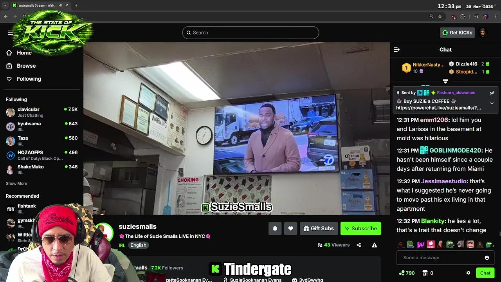
Task: Open ShakoMako channel in Following list
Action: tap(41, 170)
